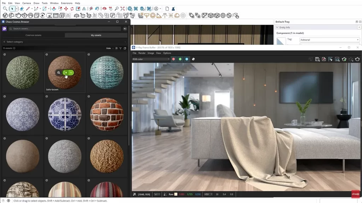
Task: Select the green RGB channel icon in V-Ray buffer
Action: tap(180, 59)
